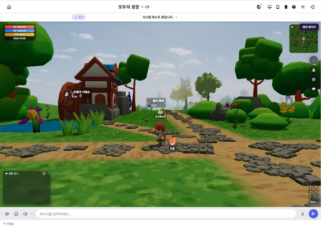
Task: Focus the message input field
Action: point(166,214)
